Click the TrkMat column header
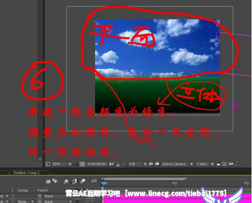This screenshot has height=203, width=252. [x=23, y=190]
